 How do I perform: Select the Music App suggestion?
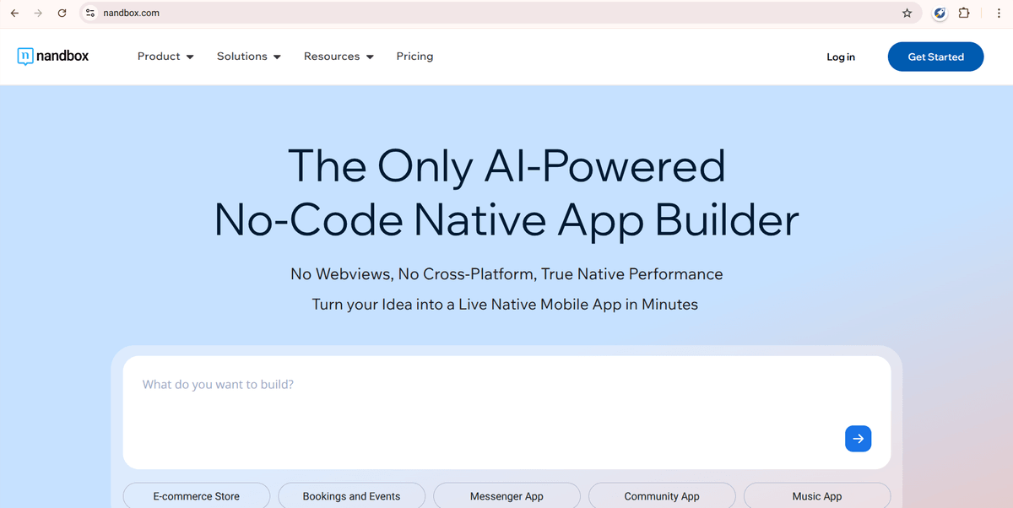(817, 495)
